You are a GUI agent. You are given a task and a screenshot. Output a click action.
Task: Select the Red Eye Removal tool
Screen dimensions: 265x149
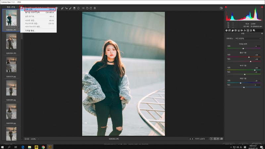[66, 8]
